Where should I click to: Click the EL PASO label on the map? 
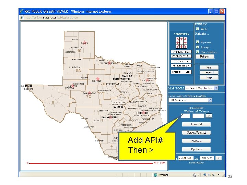27,86
